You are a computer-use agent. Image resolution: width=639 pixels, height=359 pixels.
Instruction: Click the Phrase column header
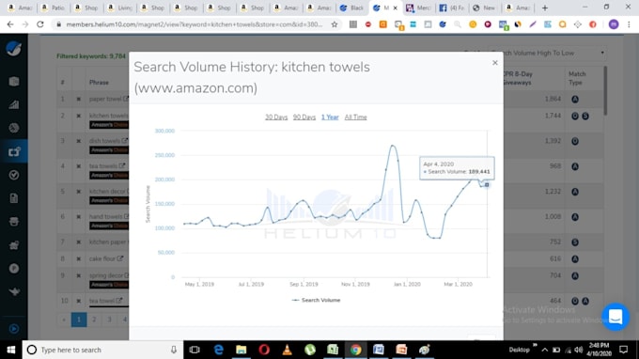click(99, 83)
